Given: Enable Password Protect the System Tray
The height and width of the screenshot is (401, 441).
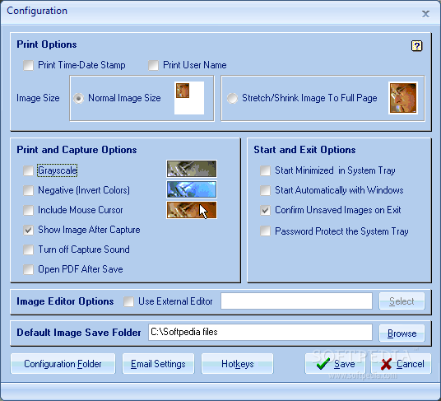Looking at the screenshot, I should (x=265, y=231).
